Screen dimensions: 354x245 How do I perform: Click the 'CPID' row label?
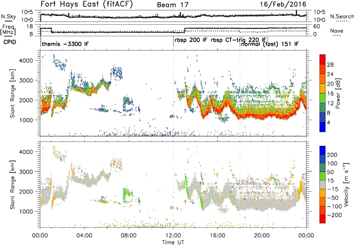tap(10, 42)
